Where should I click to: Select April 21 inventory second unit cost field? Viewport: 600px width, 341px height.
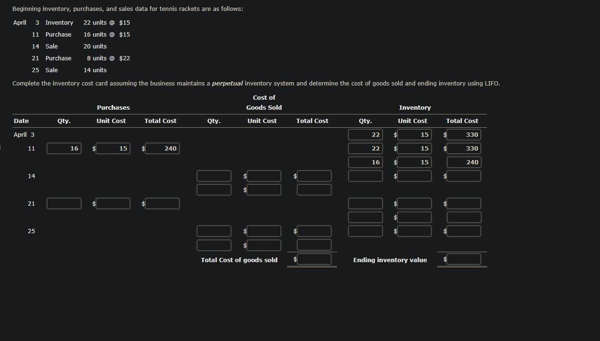point(415,218)
